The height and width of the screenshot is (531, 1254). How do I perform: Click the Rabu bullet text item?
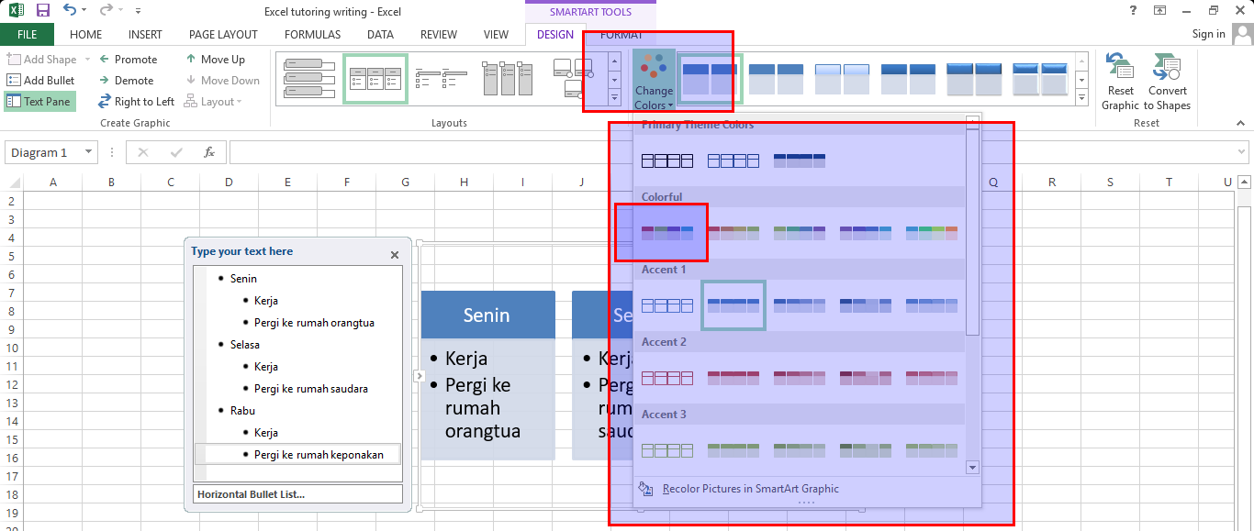pyautogui.click(x=242, y=411)
